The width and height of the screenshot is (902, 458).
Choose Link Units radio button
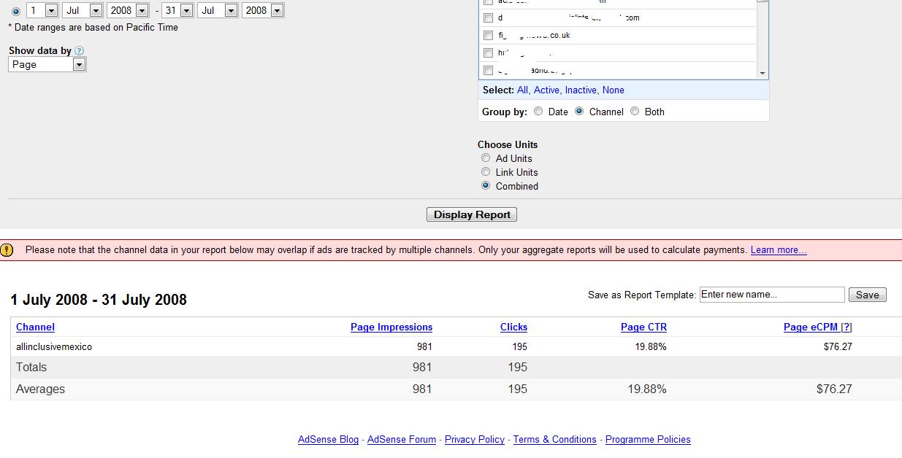click(486, 172)
